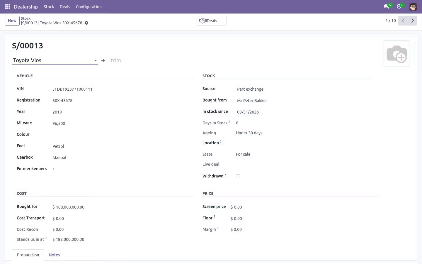The image size is (422, 264).
Task: Open the Source selection field
Action: pyautogui.click(x=307, y=89)
